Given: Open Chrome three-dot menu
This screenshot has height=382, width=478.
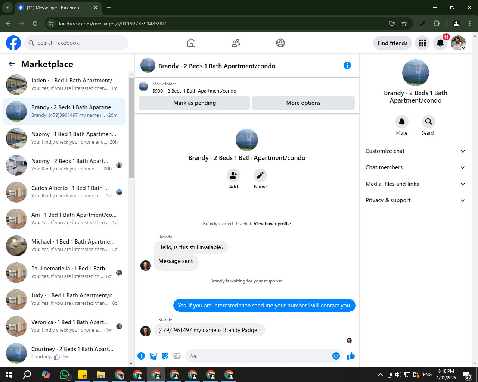Looking at the screenshot, I should (x=470, y=24).
